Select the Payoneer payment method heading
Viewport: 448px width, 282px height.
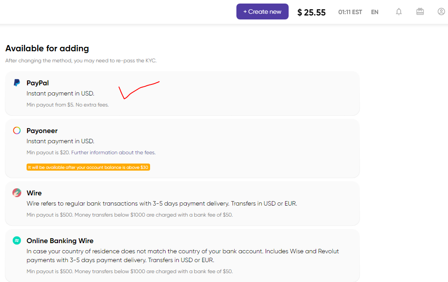click(x=42, y=131)
